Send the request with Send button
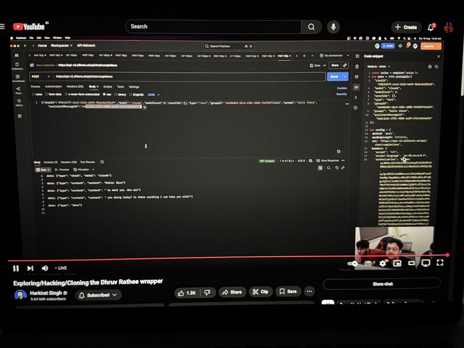 [334, 77]
